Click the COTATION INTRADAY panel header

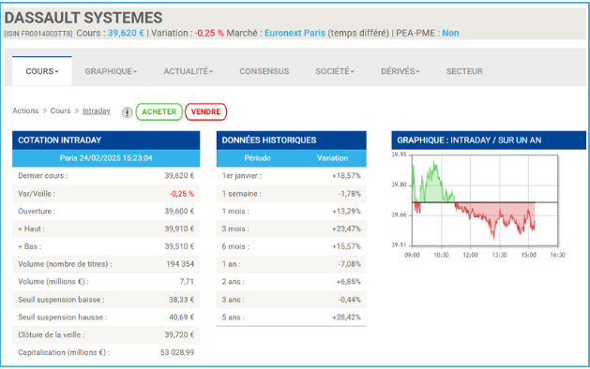click(106, 140)
